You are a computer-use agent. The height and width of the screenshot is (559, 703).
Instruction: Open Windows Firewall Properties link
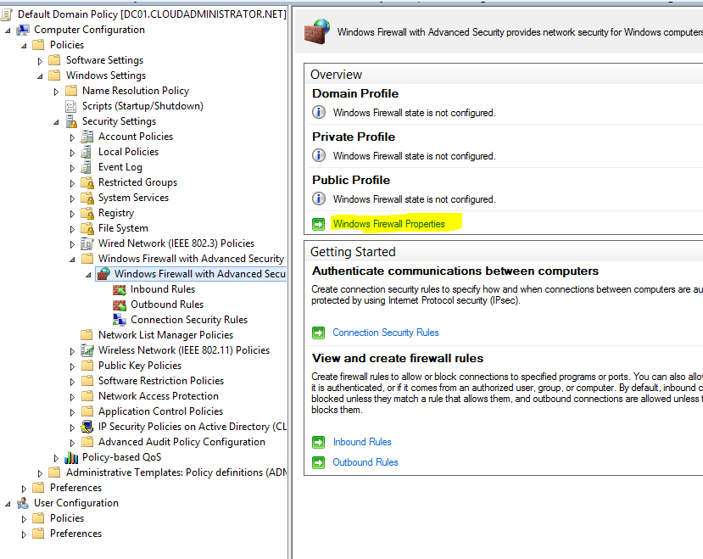pos(388,224)
